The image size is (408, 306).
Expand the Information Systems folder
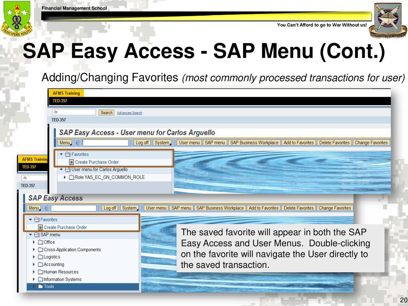[x=34, y=279]
